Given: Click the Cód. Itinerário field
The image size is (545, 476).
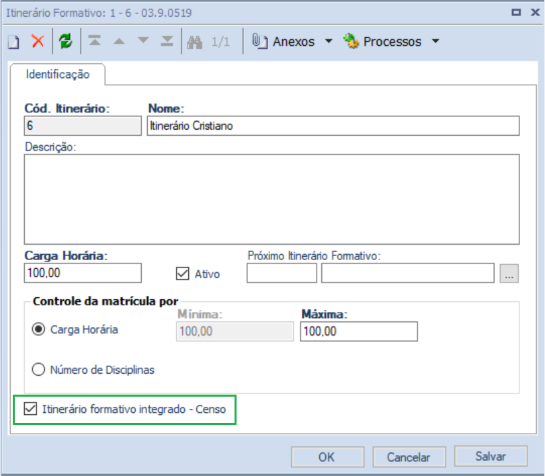Looking at the screenshot, I should (83, 126).
